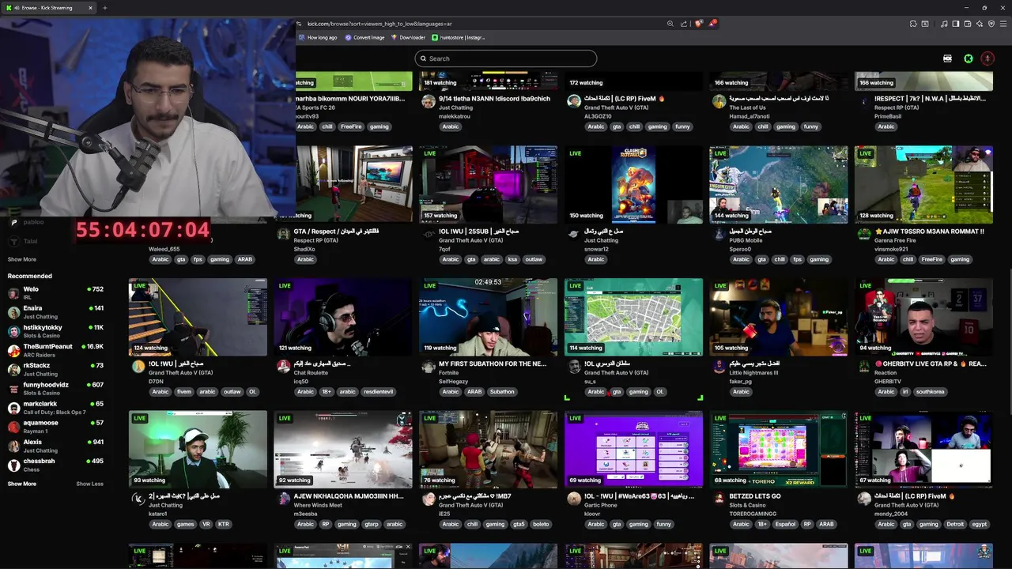Open the Brave Shields lion icon
Image resolution: width=1012 pixels, height=569 pixels.
(698, 24)
